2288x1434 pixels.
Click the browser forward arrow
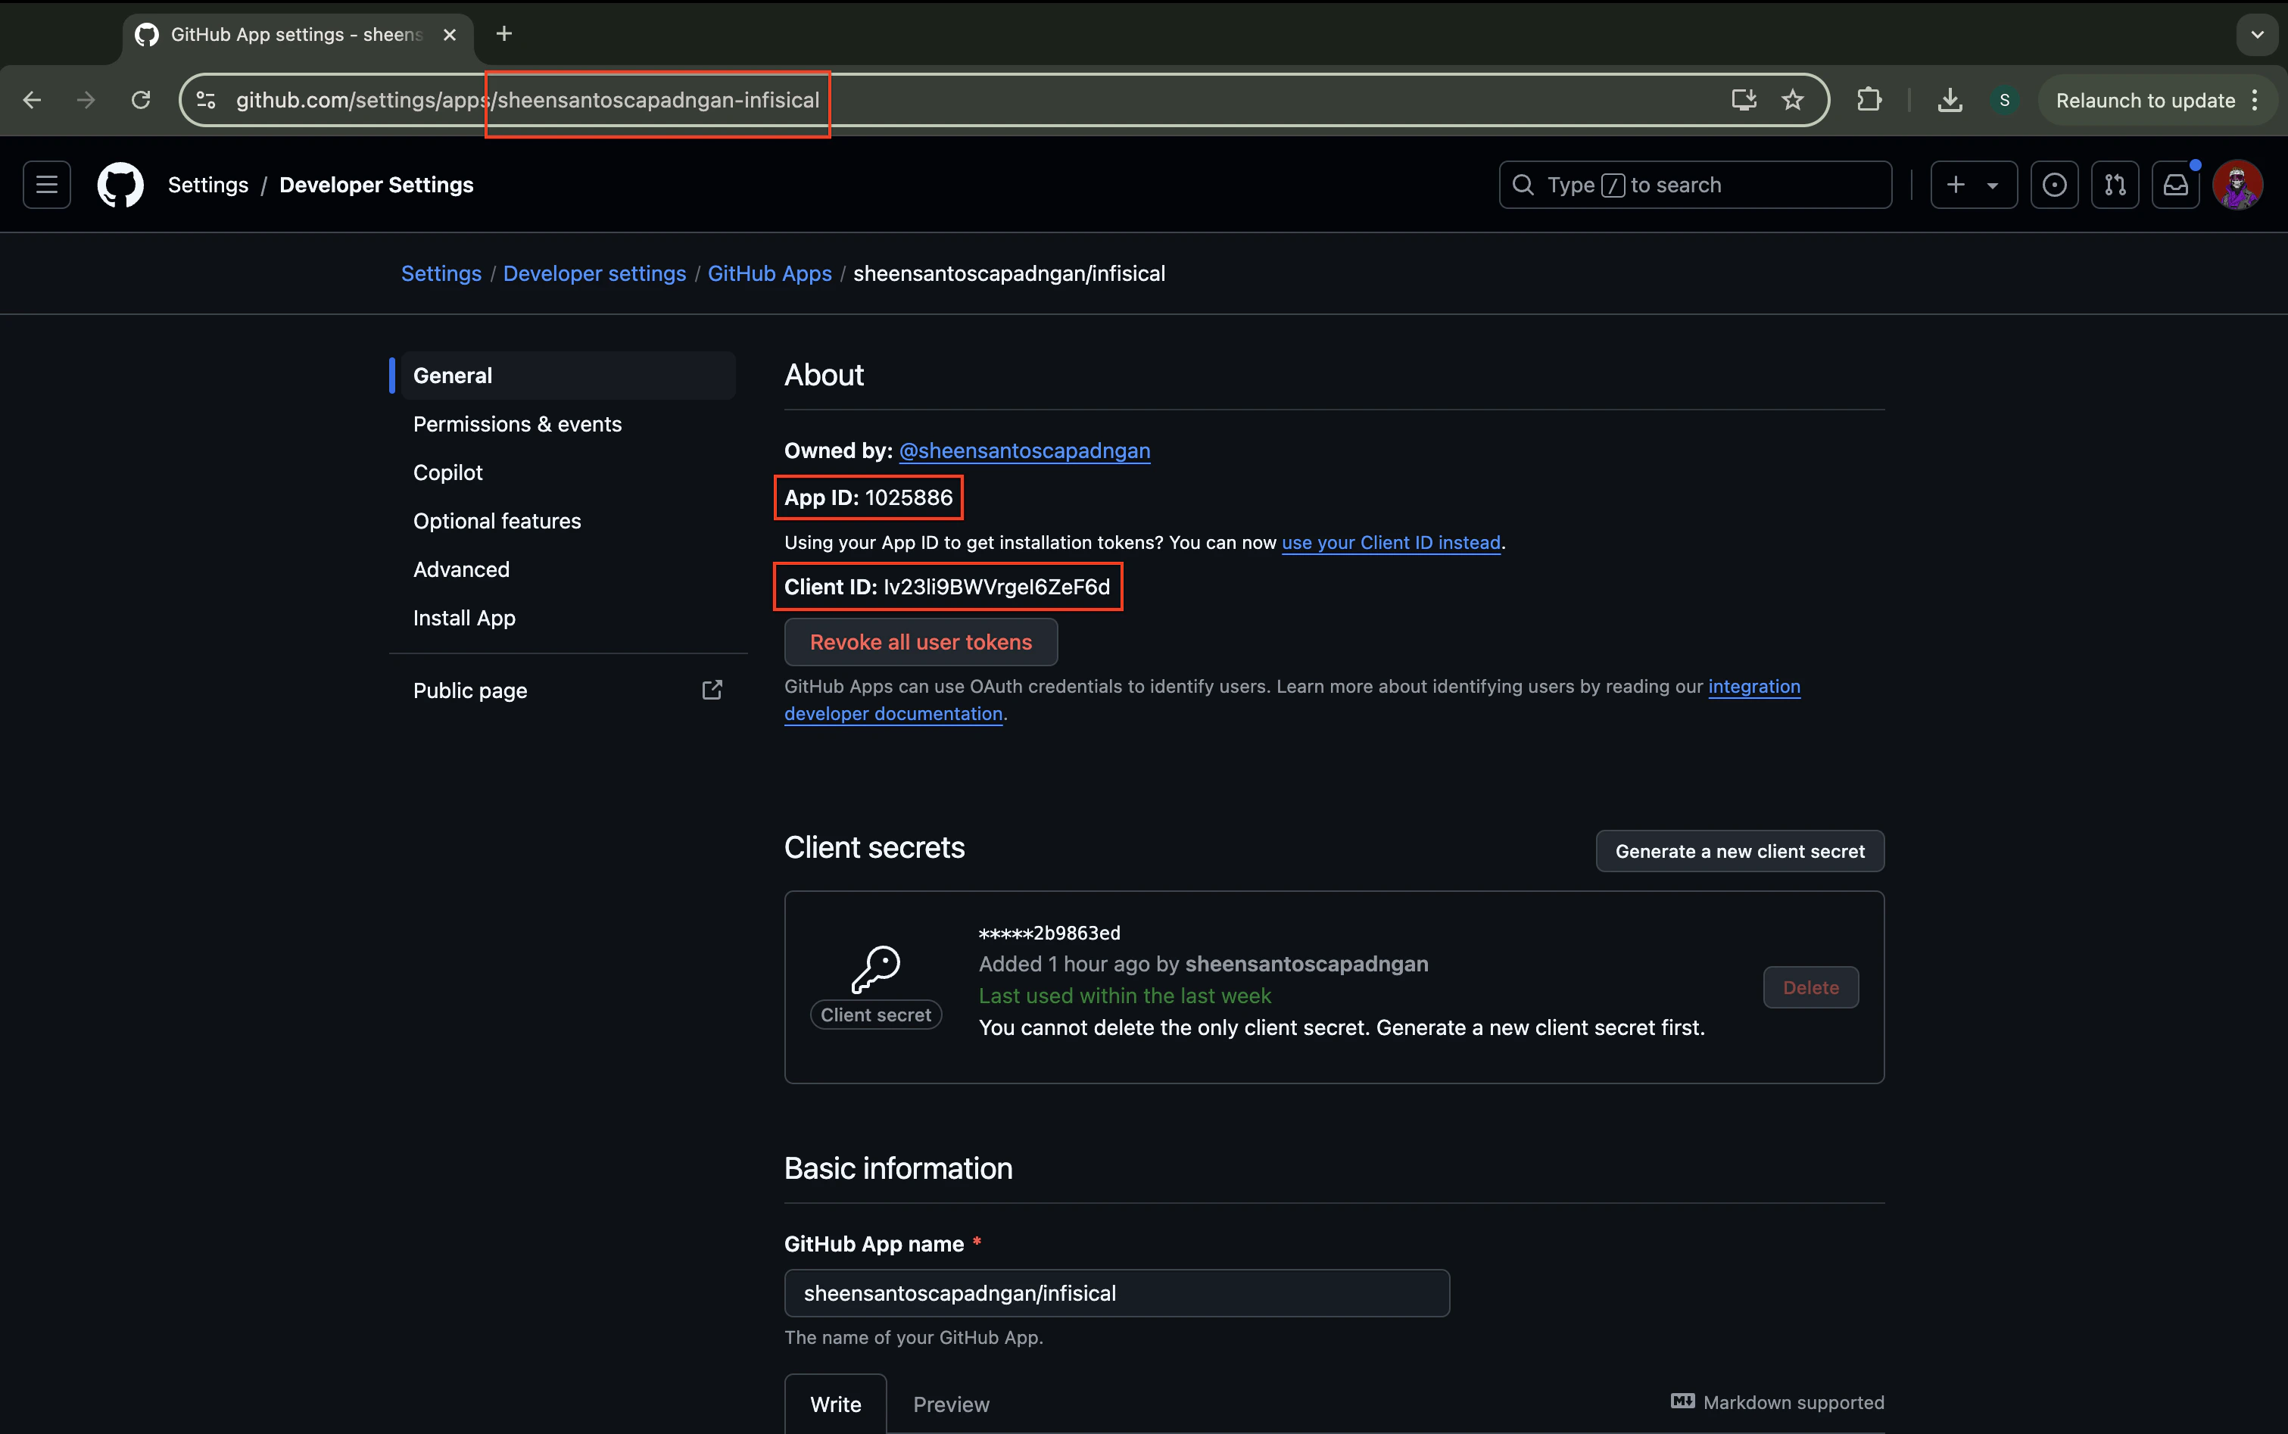[86, 100]
